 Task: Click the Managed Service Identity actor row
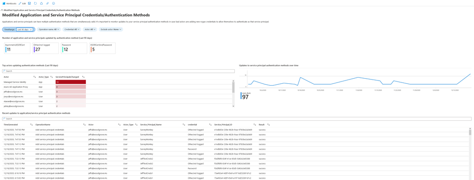click(117, 82)
